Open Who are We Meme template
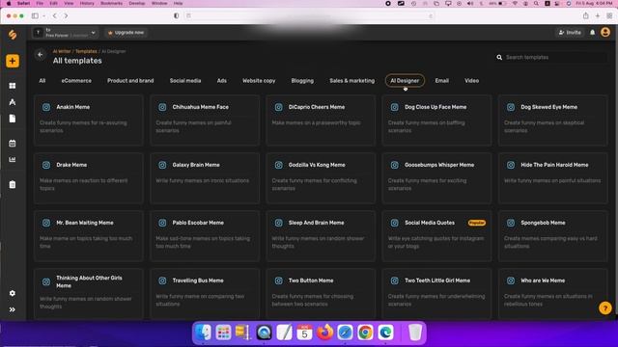The width and height of the screenshot is (618, 347). pos(553,294)
